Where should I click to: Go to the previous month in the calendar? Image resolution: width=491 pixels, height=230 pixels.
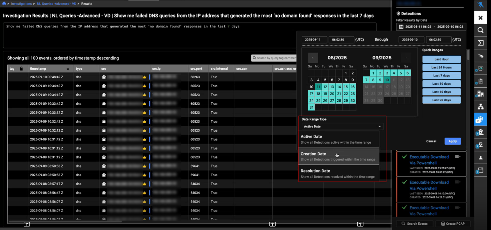click(x=313, y=58)
